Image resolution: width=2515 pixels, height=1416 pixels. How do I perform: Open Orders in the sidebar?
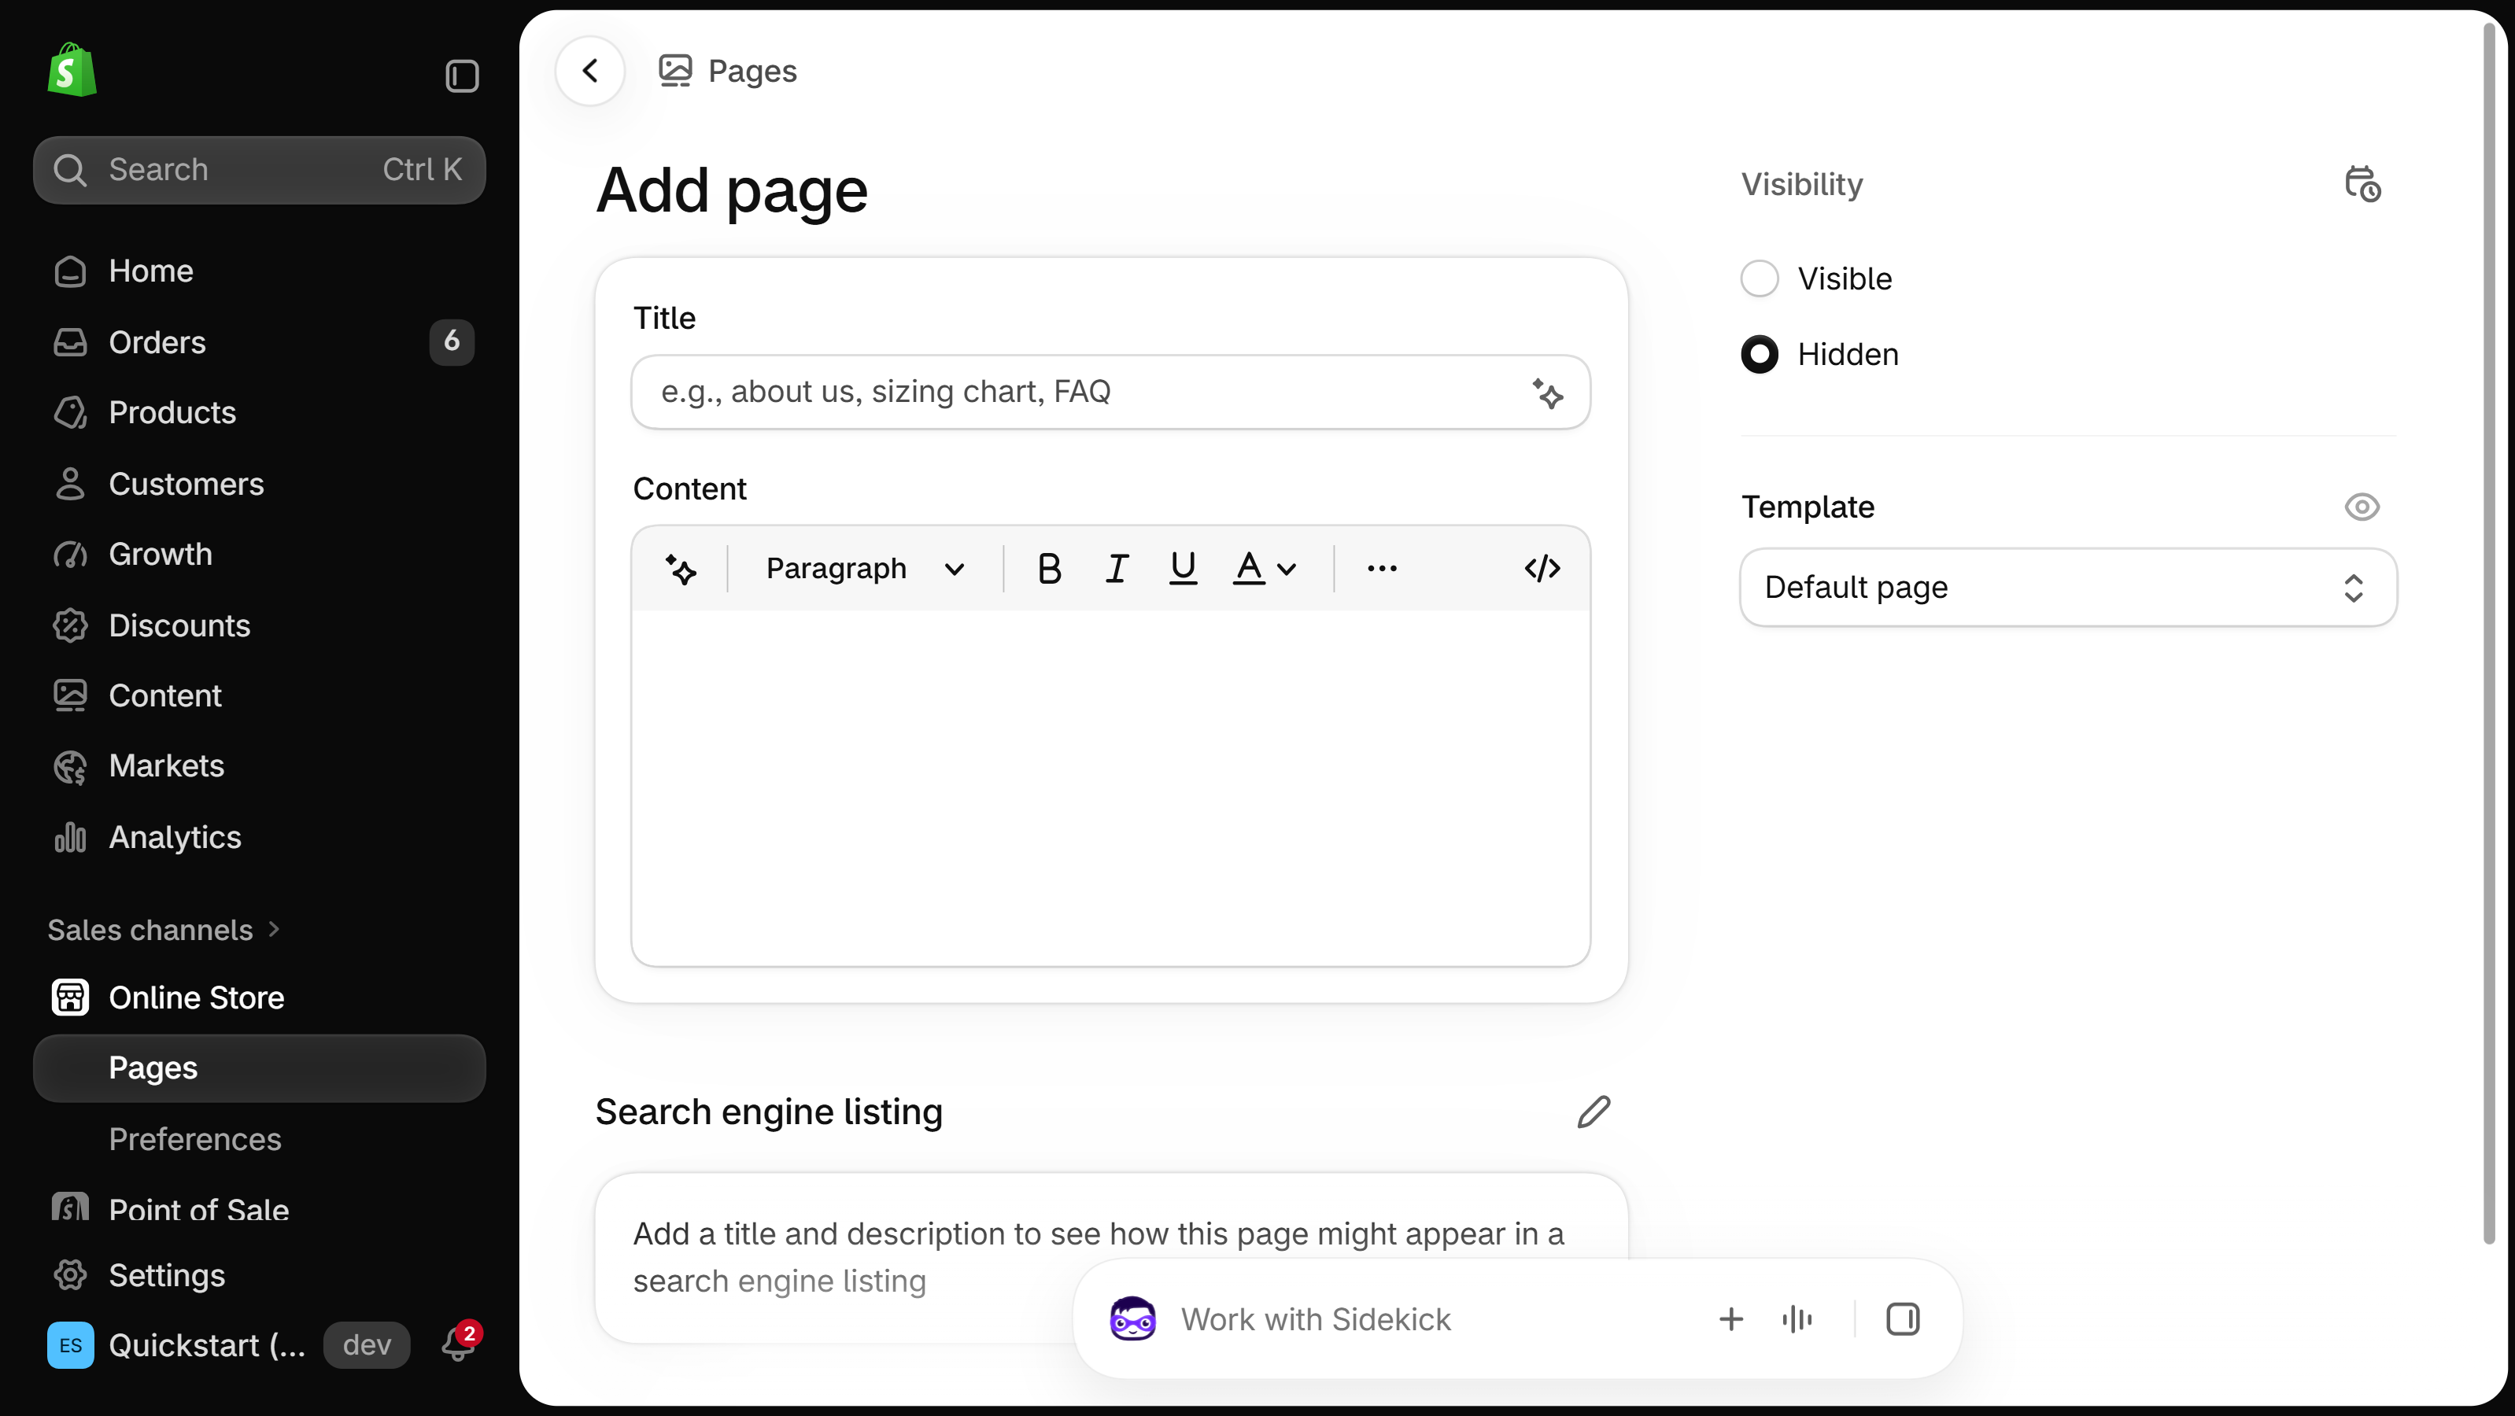pos(259,342)
